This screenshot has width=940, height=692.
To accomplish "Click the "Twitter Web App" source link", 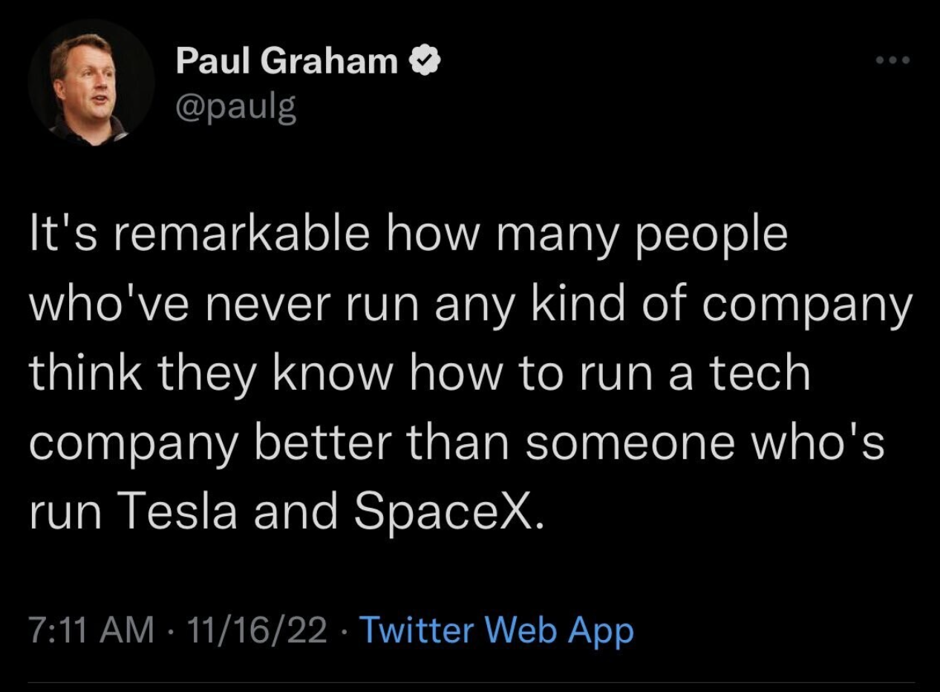I will click(x=497, y=630).
